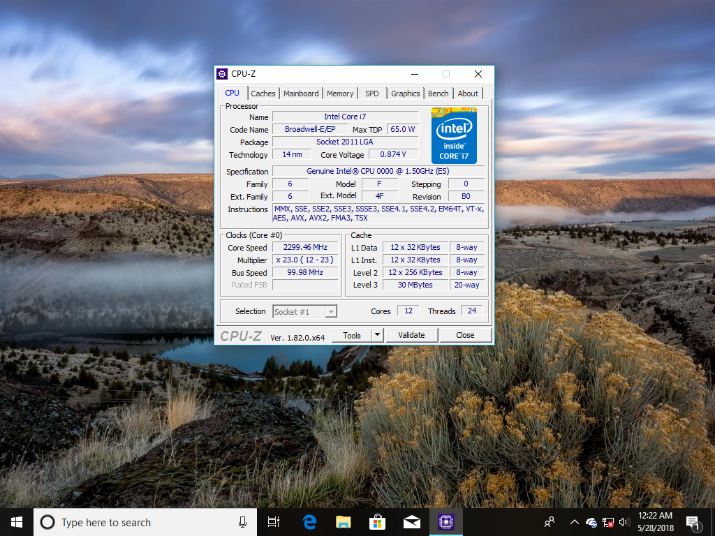Click the CPU-Z icon in title bar
This screenshot has width=715, height=536.
[x=222, y=74]
